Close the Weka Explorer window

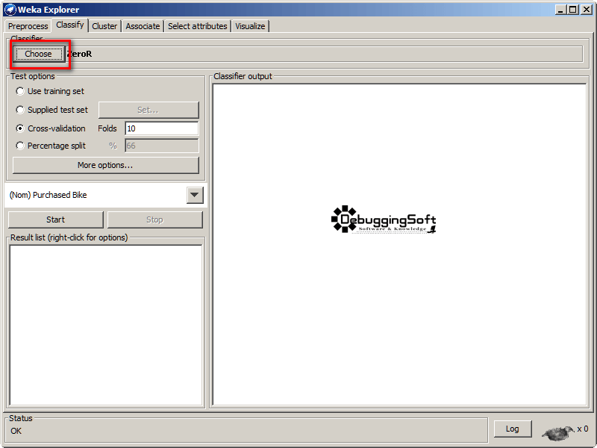587,10
